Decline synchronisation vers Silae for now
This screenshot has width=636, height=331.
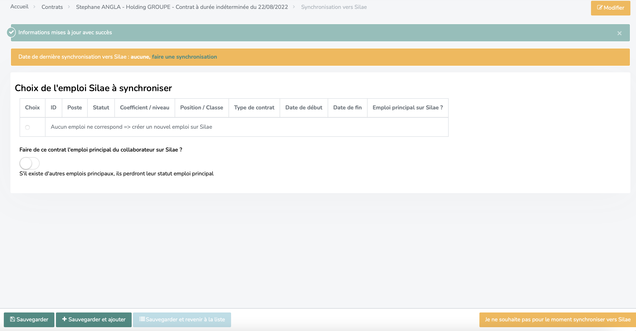point(557,319)
